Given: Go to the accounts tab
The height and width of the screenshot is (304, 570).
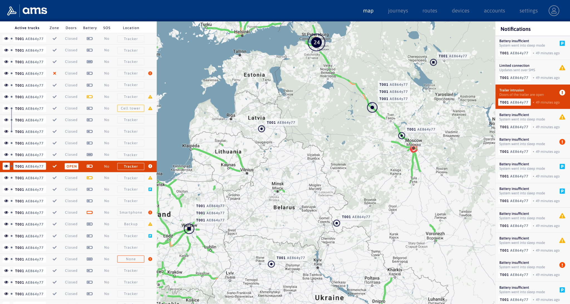Looking at the screenshot, I should [494, 11].
